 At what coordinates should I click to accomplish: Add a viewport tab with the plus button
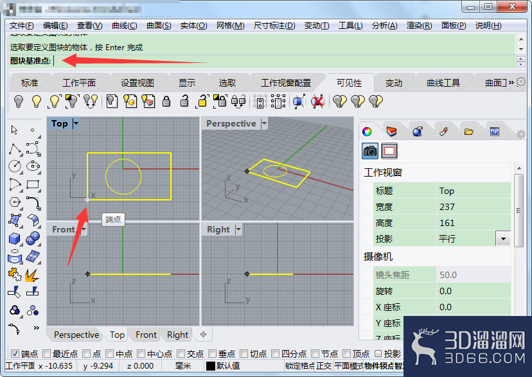tap(203, 334)
